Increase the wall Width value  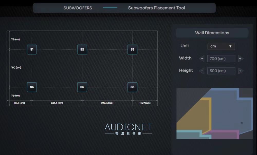240,59
